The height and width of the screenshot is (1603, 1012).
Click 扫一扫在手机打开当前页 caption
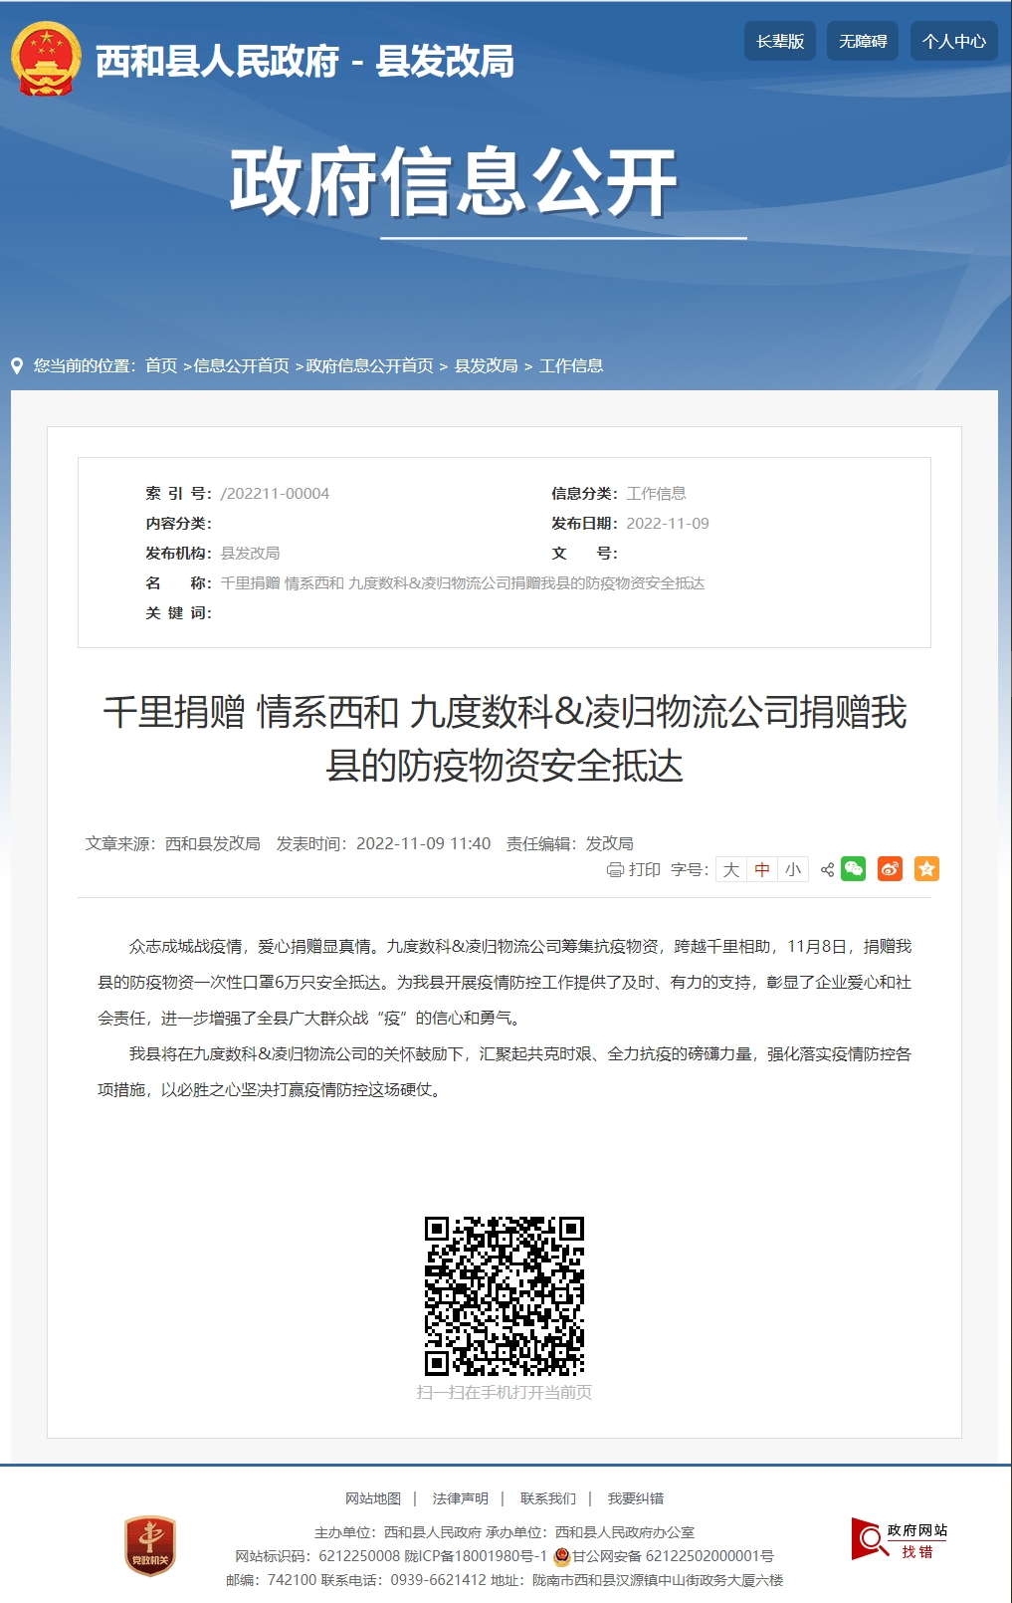tap(505, 1392)
